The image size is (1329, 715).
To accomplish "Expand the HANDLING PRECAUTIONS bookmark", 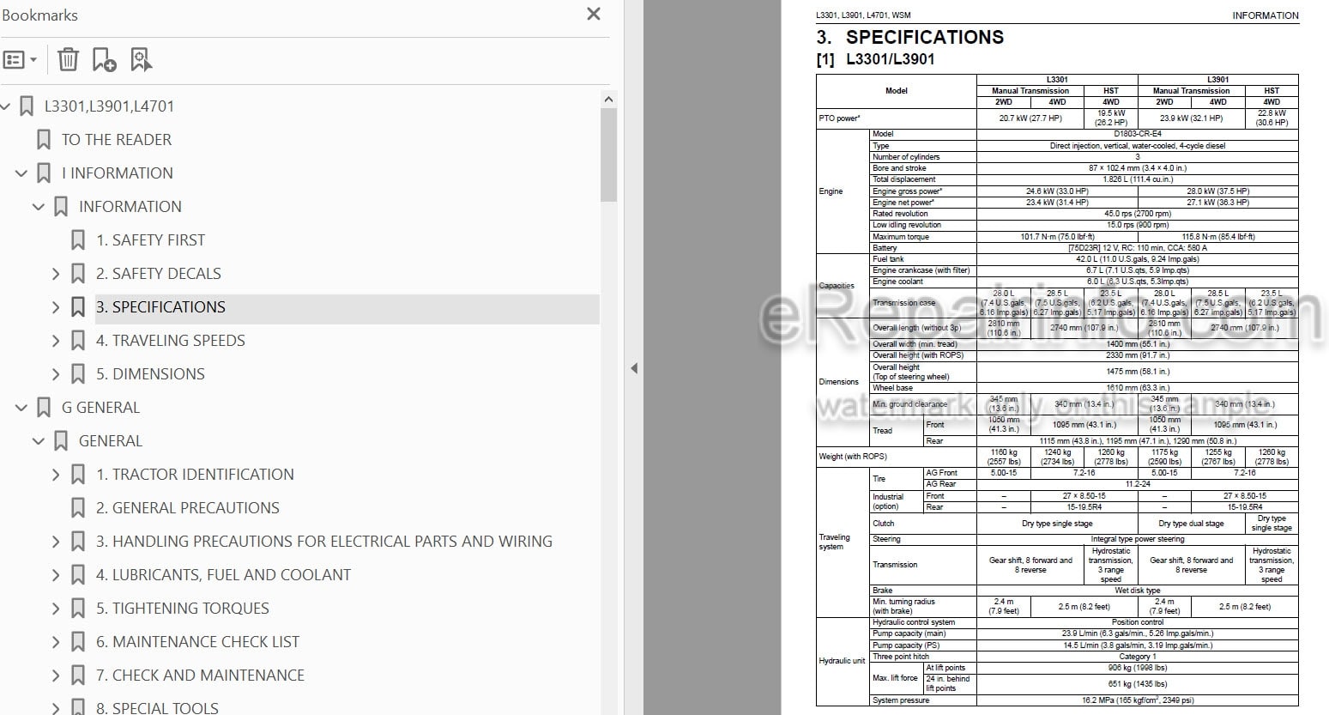I will pos(56,542).
